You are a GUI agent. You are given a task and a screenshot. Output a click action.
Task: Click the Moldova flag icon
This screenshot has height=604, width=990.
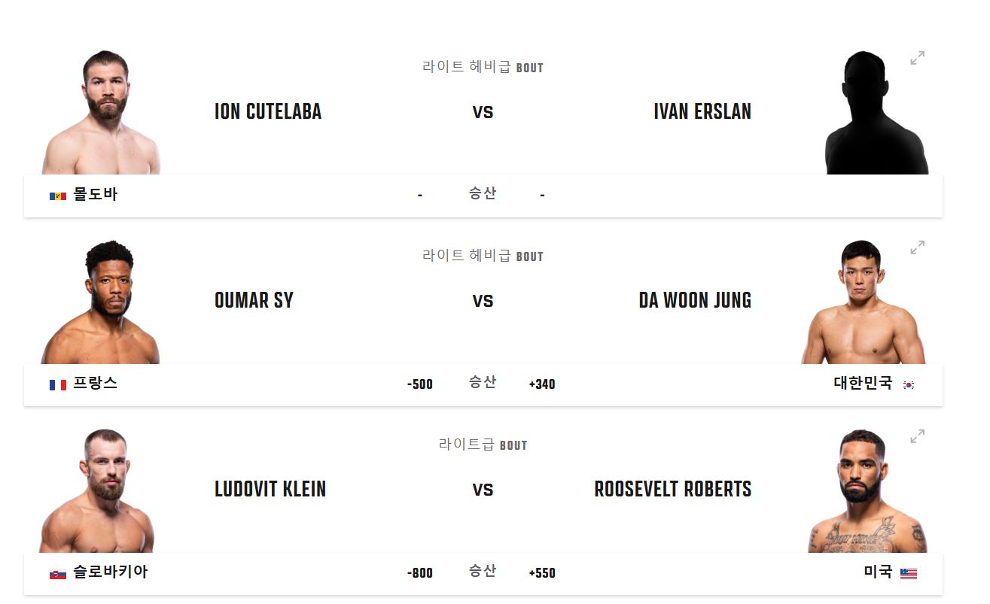58,195
